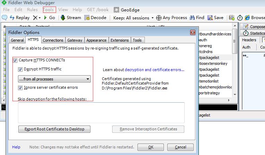265x155 pixels.
Task: Click Export Root Certificate to Desktop
Action: (54, 129)
